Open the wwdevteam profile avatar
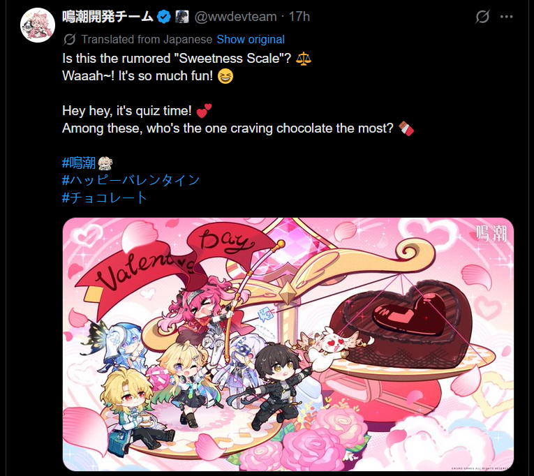 pos(38,25)
